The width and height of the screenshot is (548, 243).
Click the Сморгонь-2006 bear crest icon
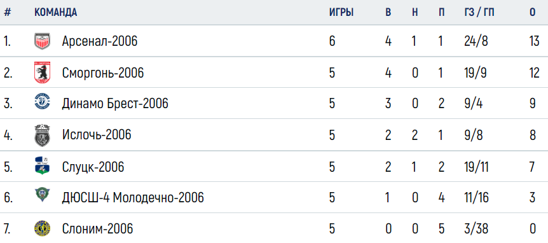(x=43, y=73)
